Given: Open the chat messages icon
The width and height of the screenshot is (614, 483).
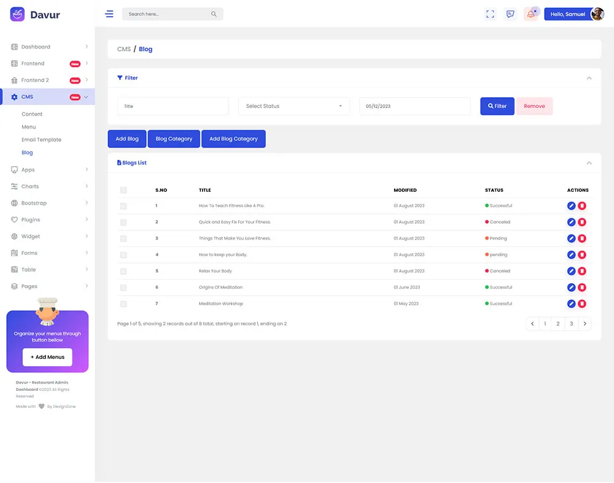Looking at the screenshot, I should tap(510, 14).
